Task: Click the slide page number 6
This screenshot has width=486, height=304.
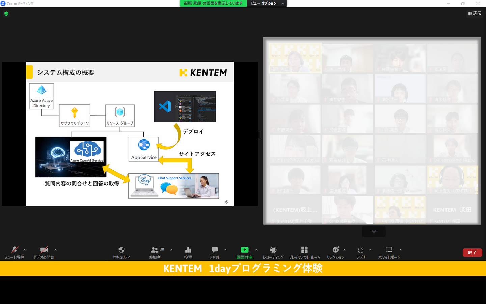Action: tap(226, 202)
